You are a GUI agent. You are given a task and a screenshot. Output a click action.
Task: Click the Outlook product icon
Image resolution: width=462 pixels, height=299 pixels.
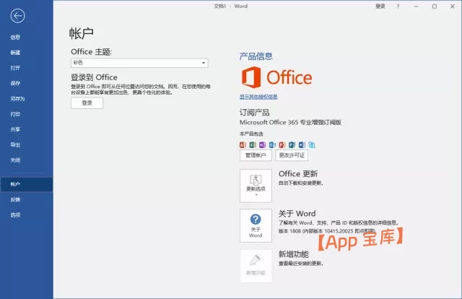coord(272,144)
